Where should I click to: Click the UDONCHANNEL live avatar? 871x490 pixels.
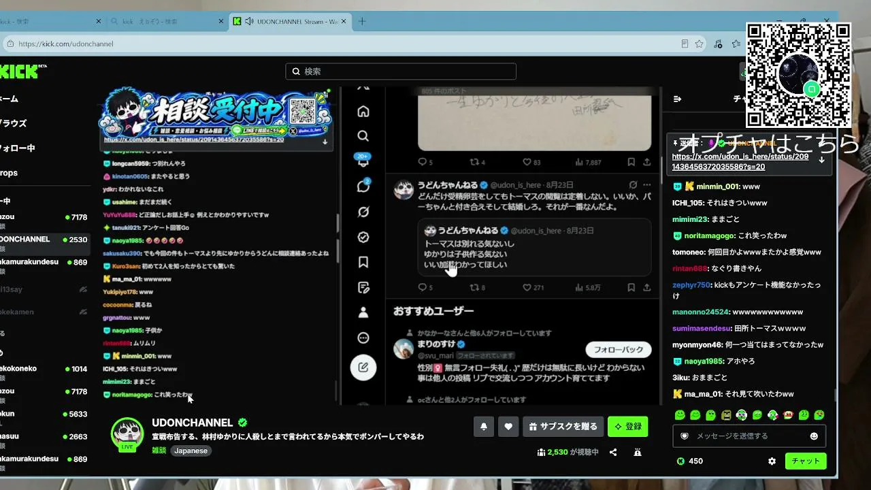coord(127,434)
